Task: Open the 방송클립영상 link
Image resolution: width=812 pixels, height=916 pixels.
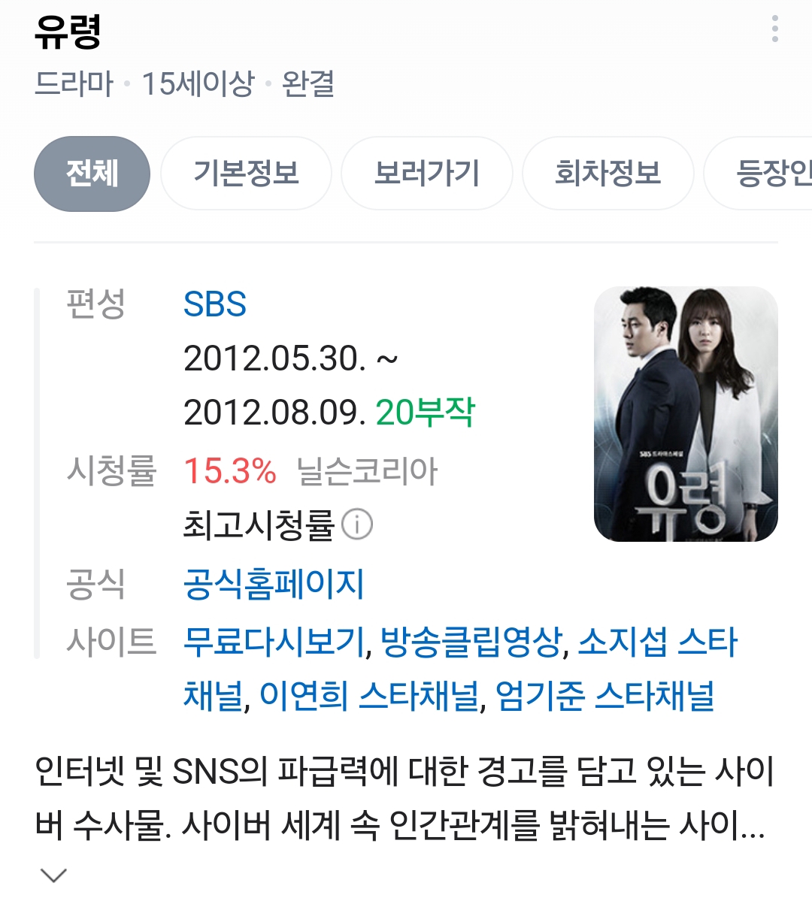Action: click(x=471, y=642)
